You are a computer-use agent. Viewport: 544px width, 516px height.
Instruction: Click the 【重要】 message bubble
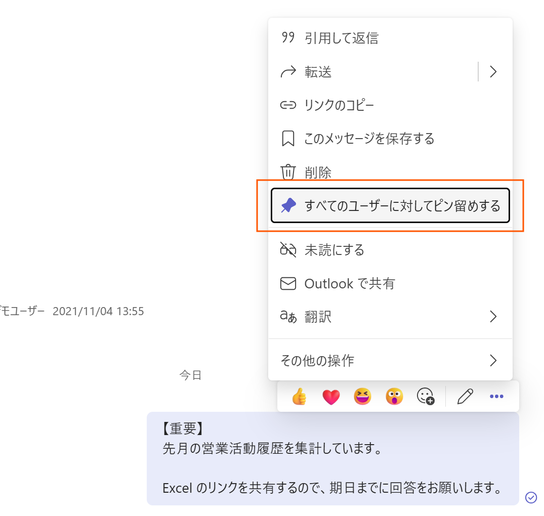pyautogui.click(x=332, y=459)
